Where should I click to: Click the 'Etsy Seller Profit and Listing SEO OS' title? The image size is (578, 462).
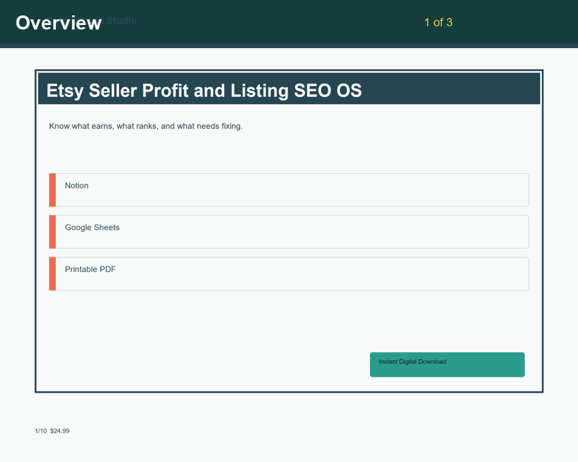204,90
